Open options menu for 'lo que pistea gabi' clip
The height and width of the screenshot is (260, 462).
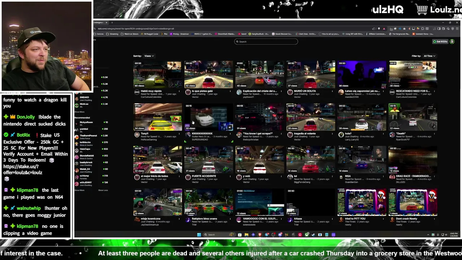pos(230,91)
